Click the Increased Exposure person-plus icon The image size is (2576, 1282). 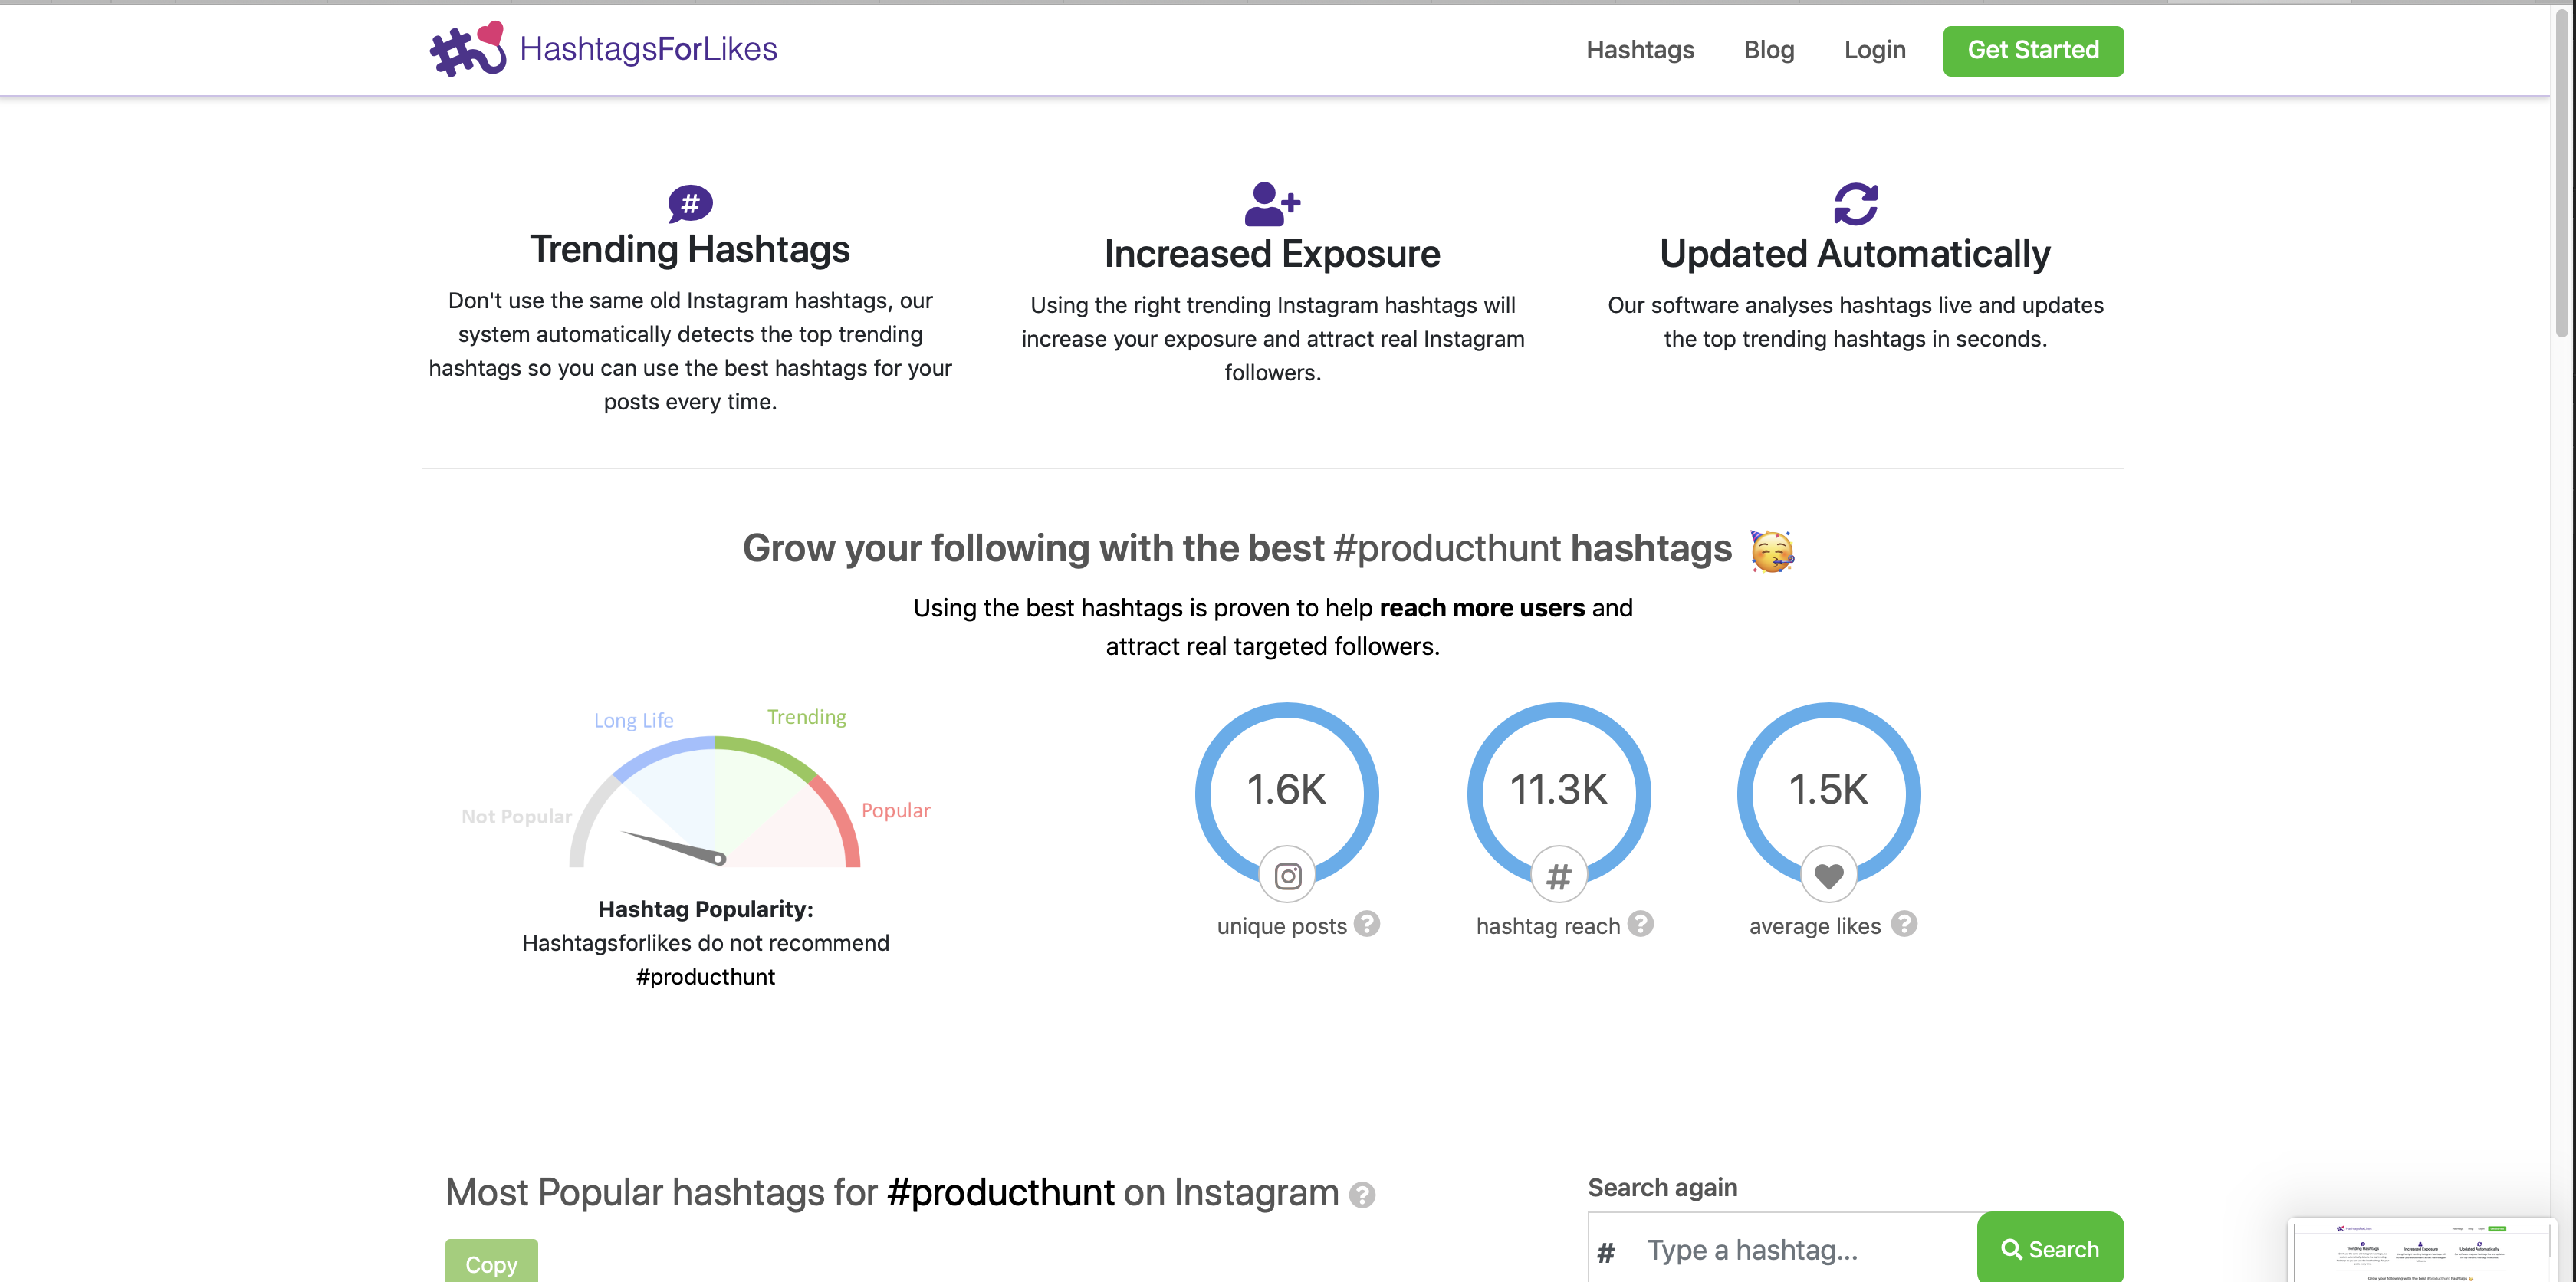pyautogui.click(x=1272, y=205)
